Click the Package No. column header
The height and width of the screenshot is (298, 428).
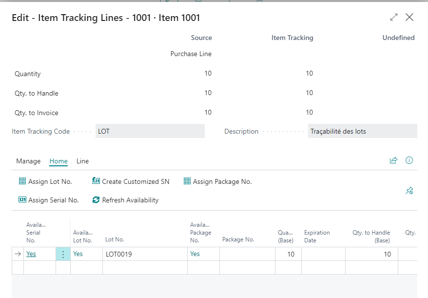[x=238, y=239]
